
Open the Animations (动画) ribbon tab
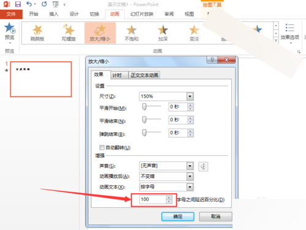pyautogui.click(x=114, y=14)
